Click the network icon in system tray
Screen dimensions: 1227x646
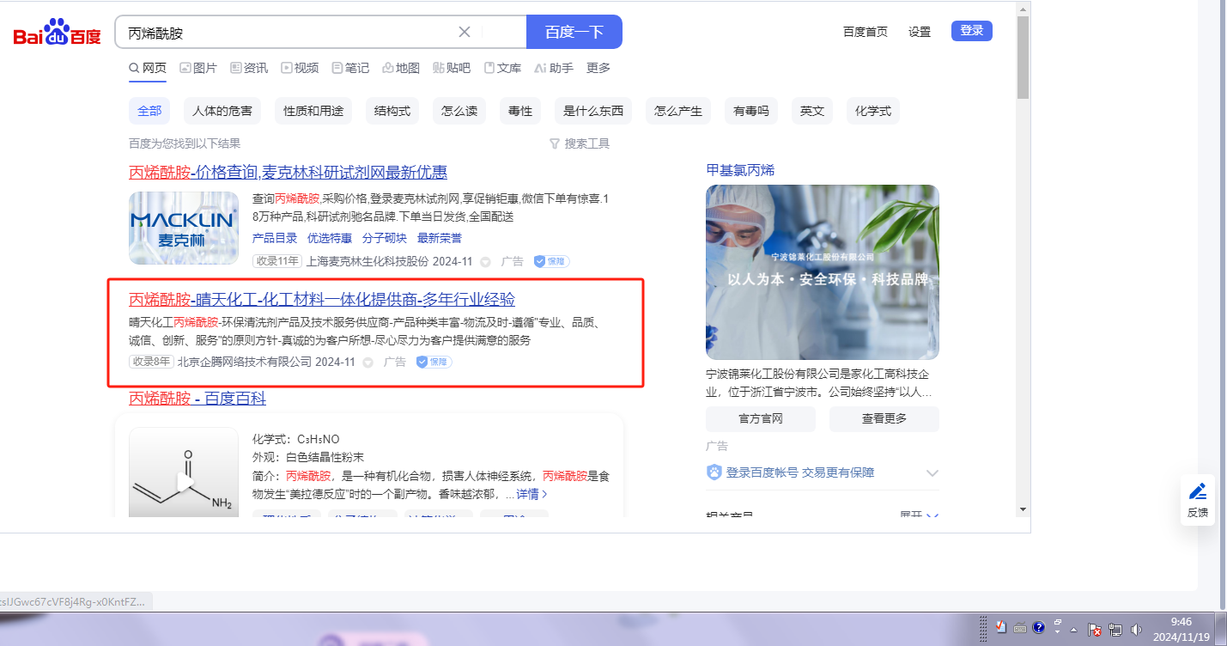click(x=1115, y=630)
